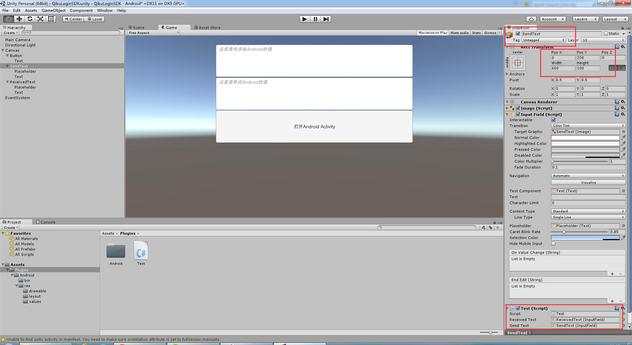Open Rect Transform gear settings
The image size is (632, 345).
(x=623, y=47)
